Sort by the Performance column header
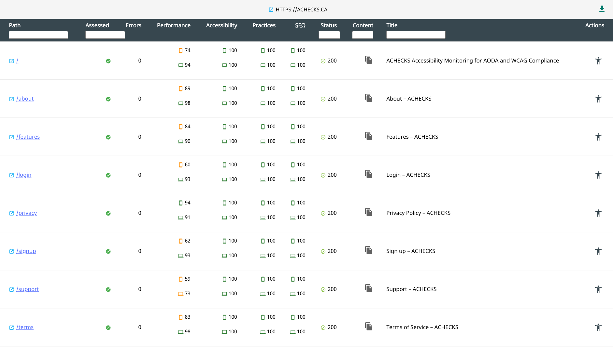The height and width of the screenshot is (347, 613). pyautogui.click(x=174, y=25)
